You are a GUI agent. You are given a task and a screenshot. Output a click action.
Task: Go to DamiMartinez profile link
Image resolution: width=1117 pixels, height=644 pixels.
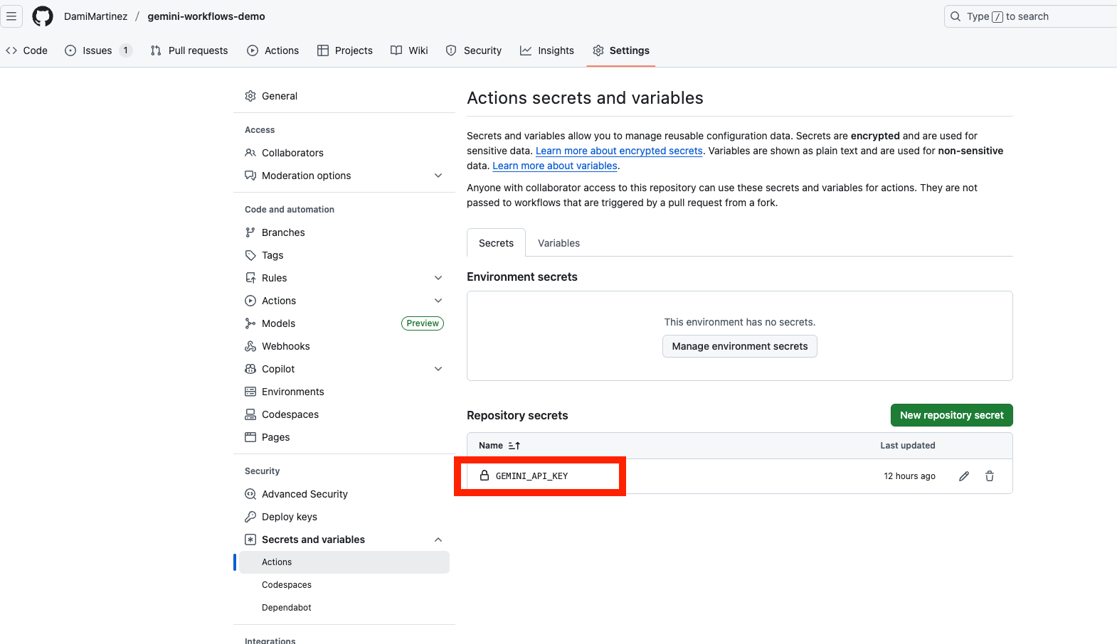pos(95,16)
